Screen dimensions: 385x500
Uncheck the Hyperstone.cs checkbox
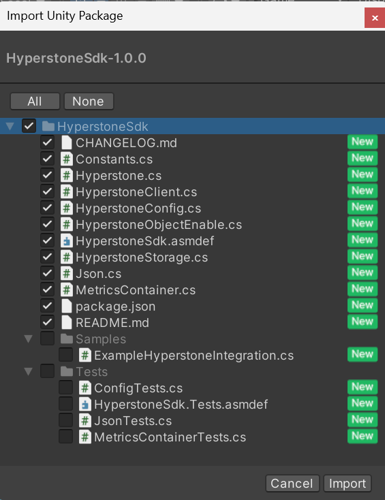47,175
